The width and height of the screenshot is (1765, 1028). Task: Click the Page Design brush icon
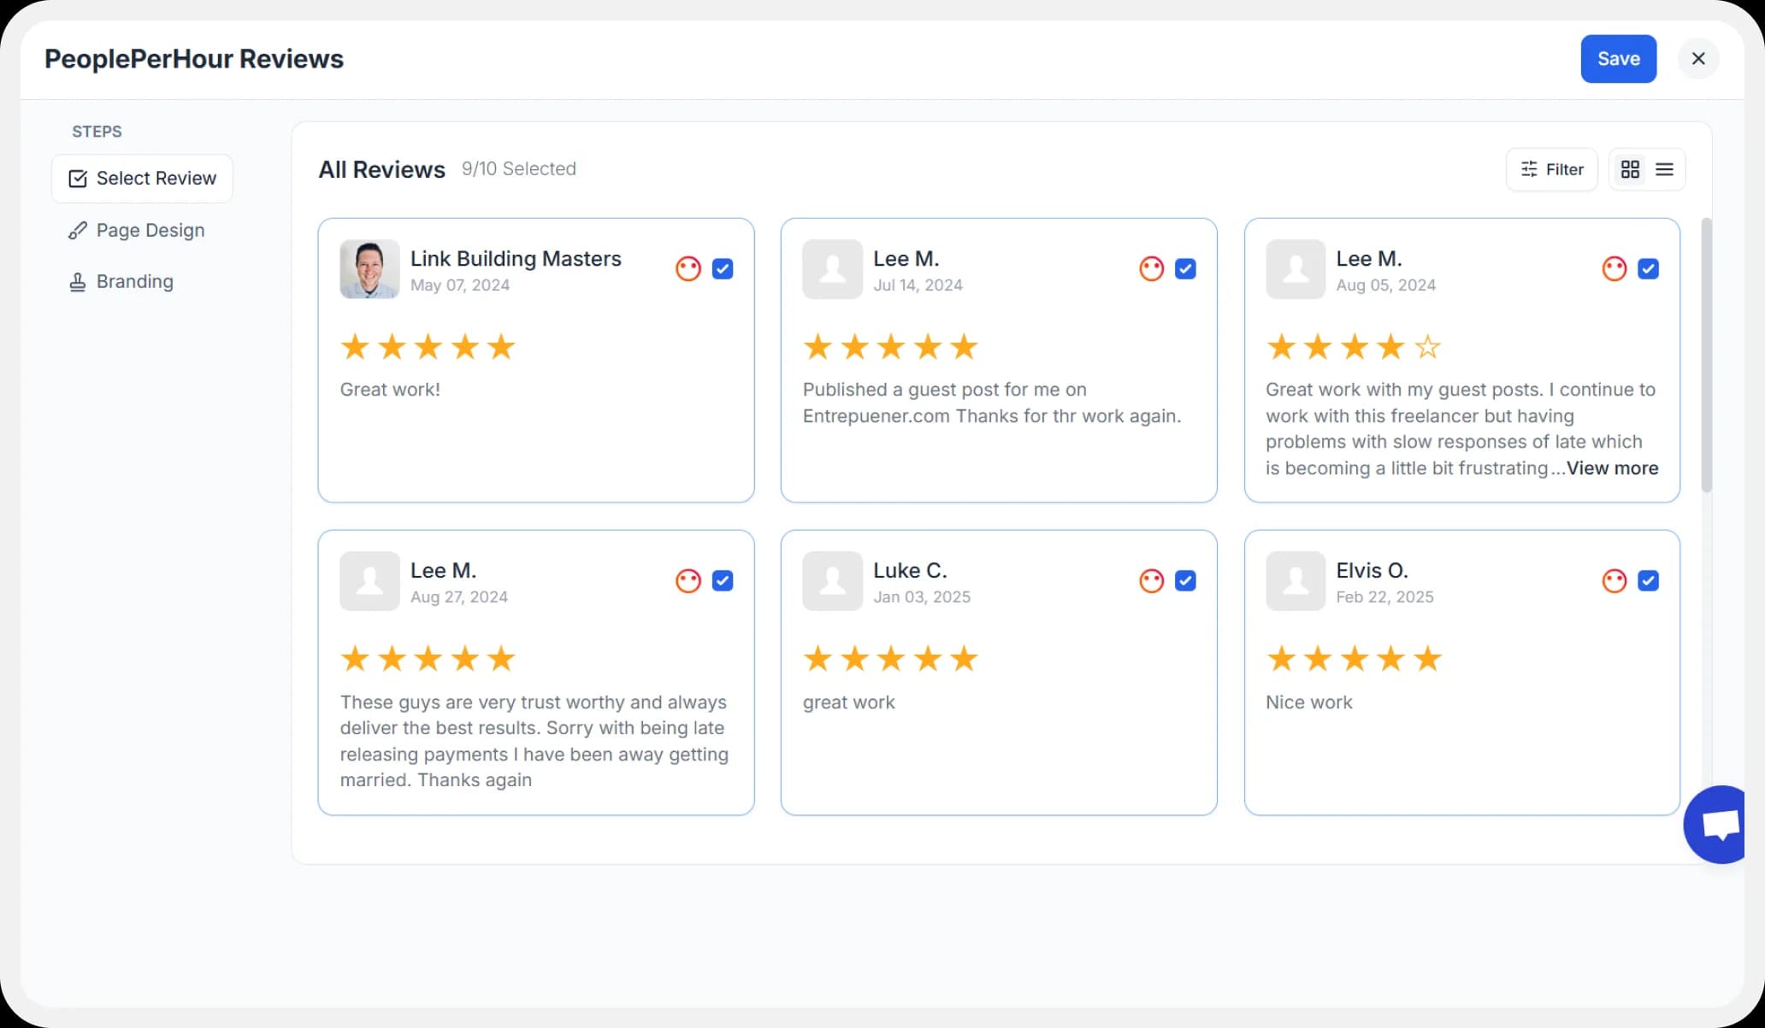tap(78, 230)
